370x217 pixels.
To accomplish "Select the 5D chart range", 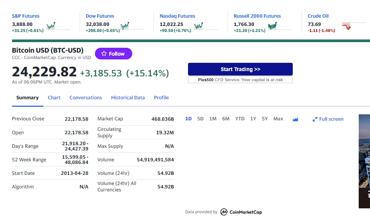I will pos(200,119).
